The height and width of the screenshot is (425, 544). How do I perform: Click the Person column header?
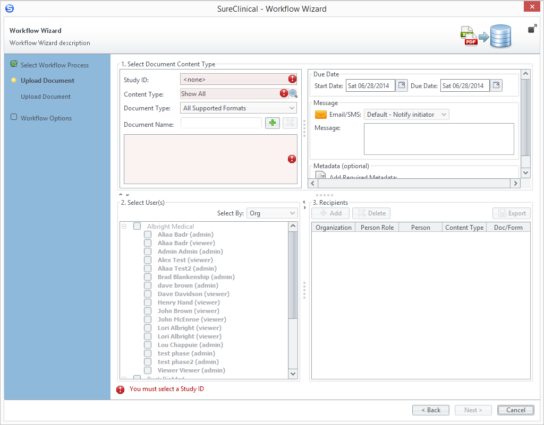(421, 227)
